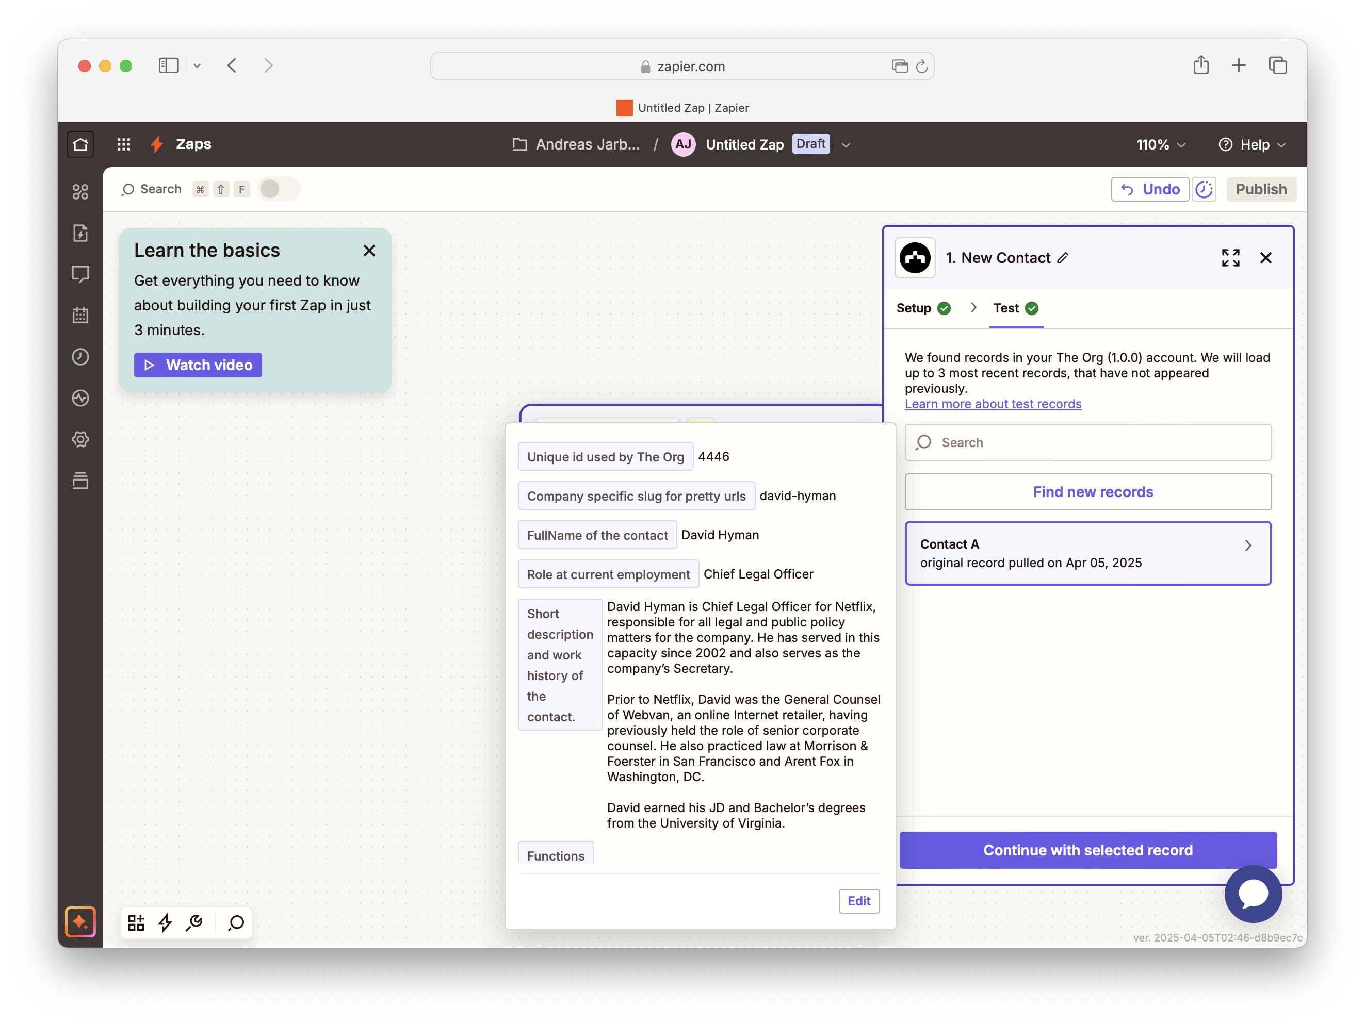Rename step using the pencil edit icon
This screenshot has height=1024, width=1365.
pyautogui.click(x=1063, y=258)
